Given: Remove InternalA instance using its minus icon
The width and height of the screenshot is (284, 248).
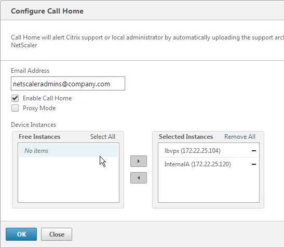Looking at the screenshot, I should point(254,164).
